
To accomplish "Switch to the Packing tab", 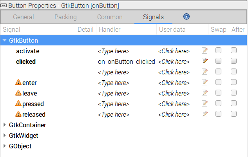I will pos(65,17).
